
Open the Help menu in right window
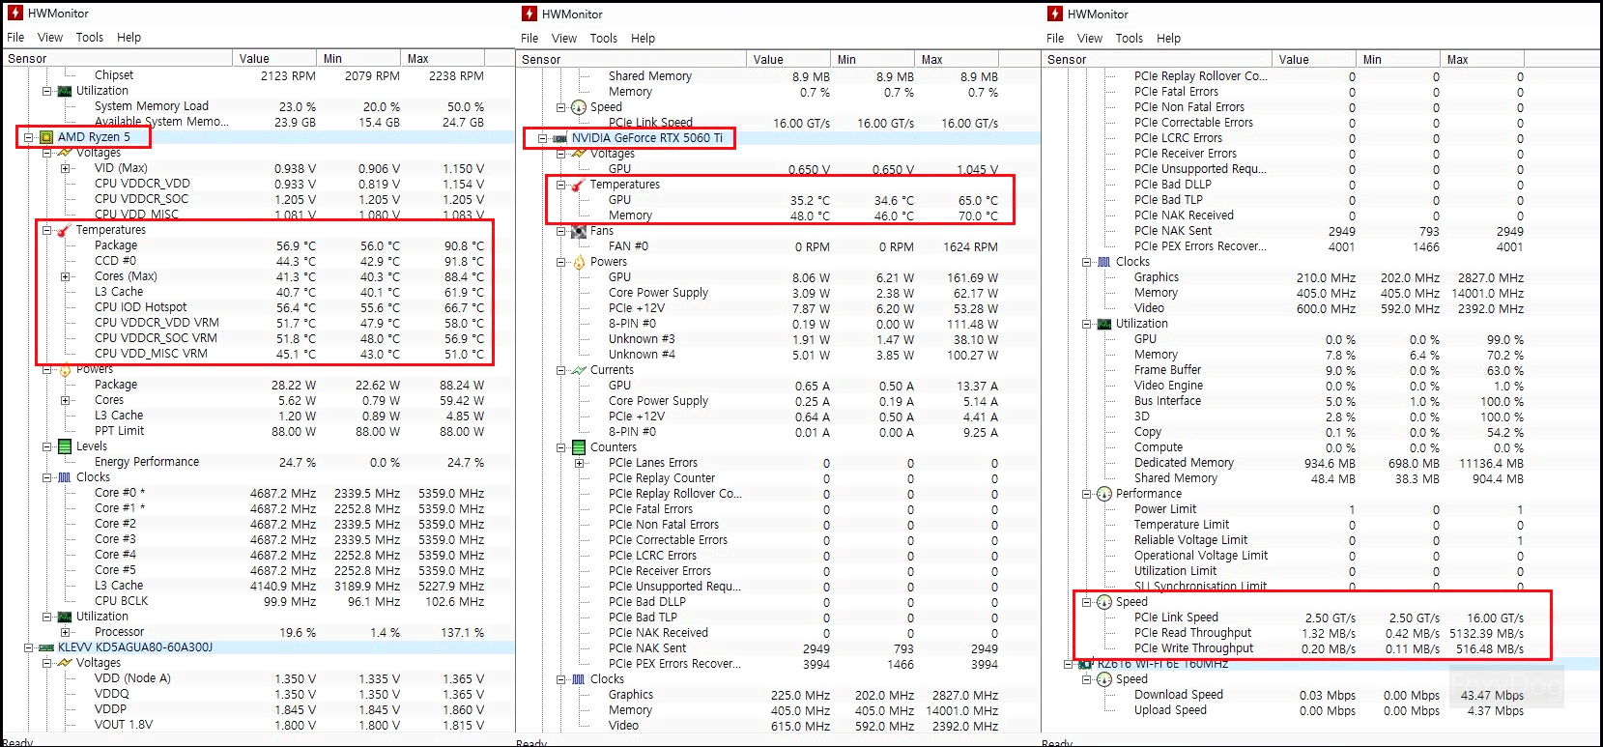1169,39
